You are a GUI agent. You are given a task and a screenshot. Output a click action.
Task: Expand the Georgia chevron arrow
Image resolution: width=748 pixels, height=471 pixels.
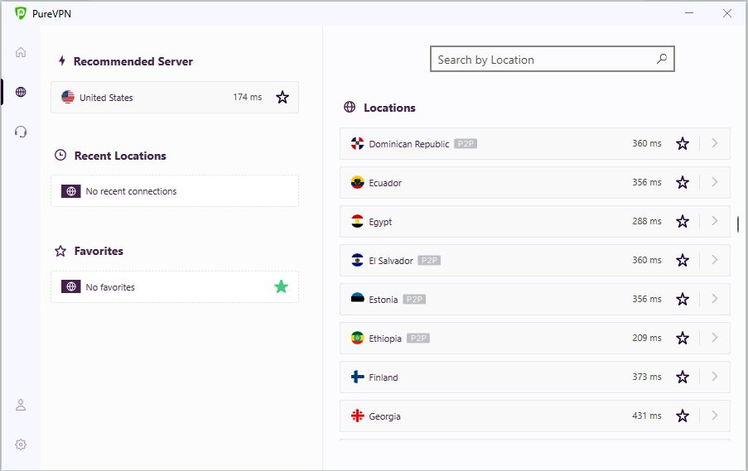click(x=714, y=416)
